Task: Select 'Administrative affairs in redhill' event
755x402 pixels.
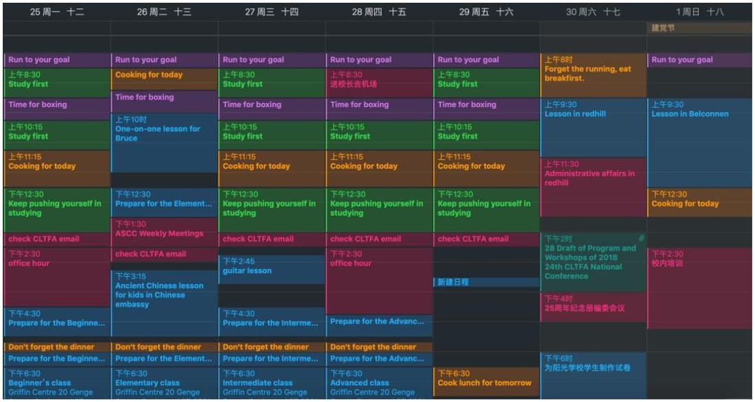Action: click(x=593, y=185)
